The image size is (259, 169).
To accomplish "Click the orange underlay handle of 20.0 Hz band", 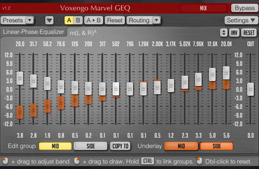I will point(20,112).
